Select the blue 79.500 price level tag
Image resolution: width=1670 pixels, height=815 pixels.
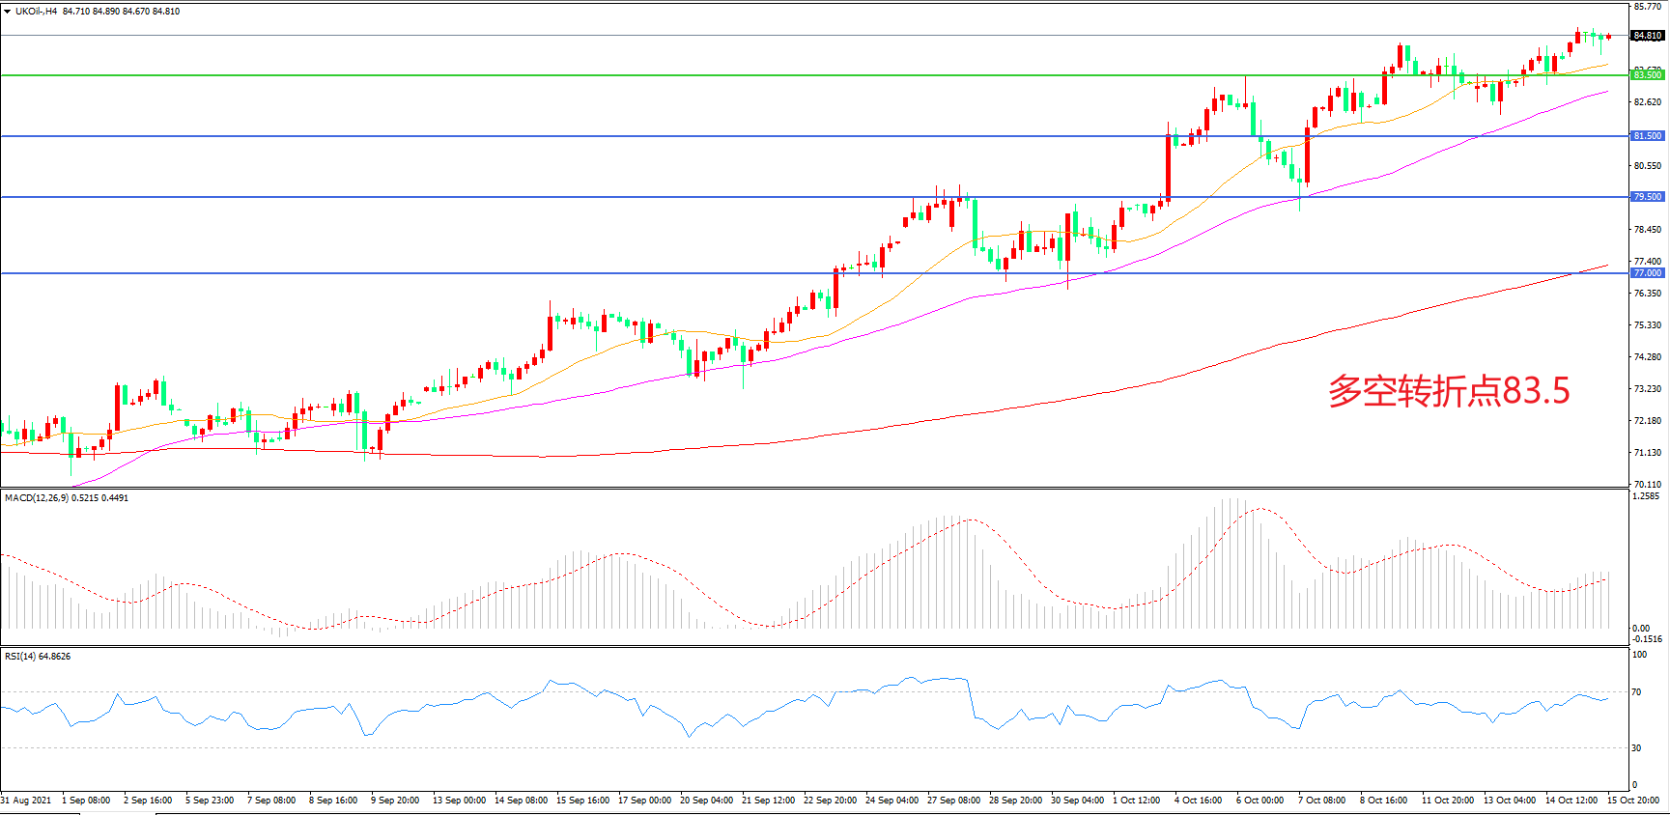point(1647,197)
